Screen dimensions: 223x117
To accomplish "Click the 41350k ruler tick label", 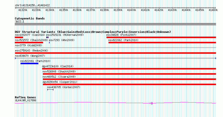I will click(x=64, y=10).
